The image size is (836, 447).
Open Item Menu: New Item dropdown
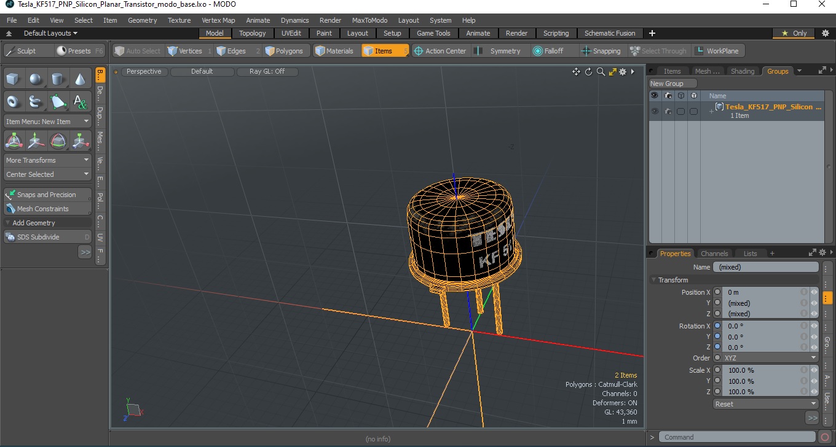47,122
